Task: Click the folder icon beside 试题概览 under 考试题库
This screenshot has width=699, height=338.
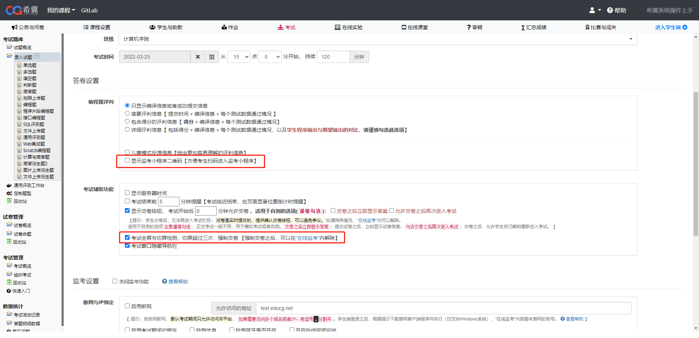Action: click(9, 47)
